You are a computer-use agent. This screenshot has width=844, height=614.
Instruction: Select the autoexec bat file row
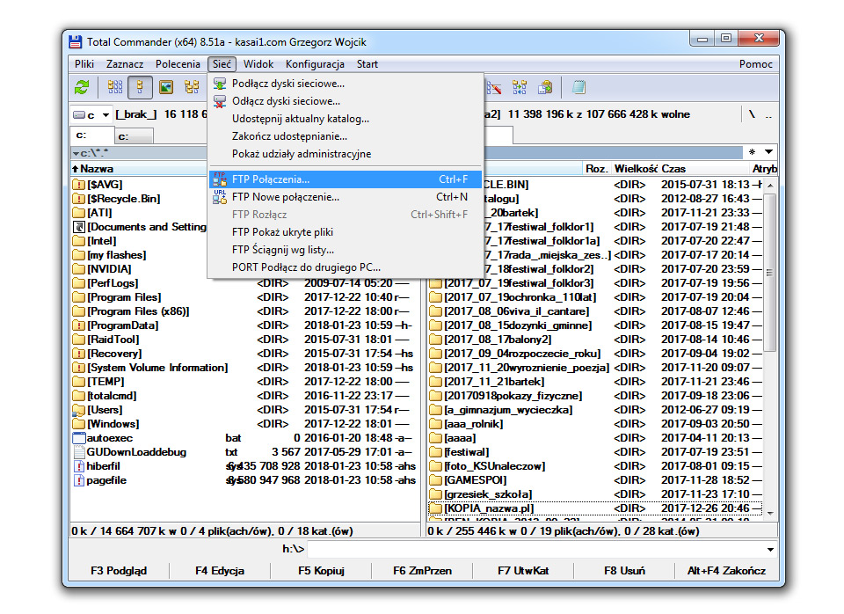tap(244, 438)
